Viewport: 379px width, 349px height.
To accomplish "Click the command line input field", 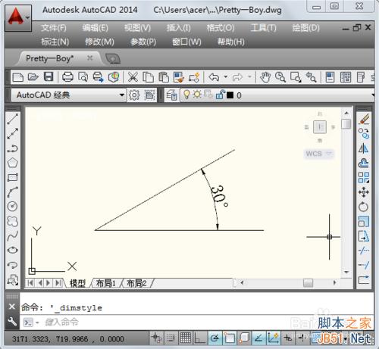I will (196, 323).
